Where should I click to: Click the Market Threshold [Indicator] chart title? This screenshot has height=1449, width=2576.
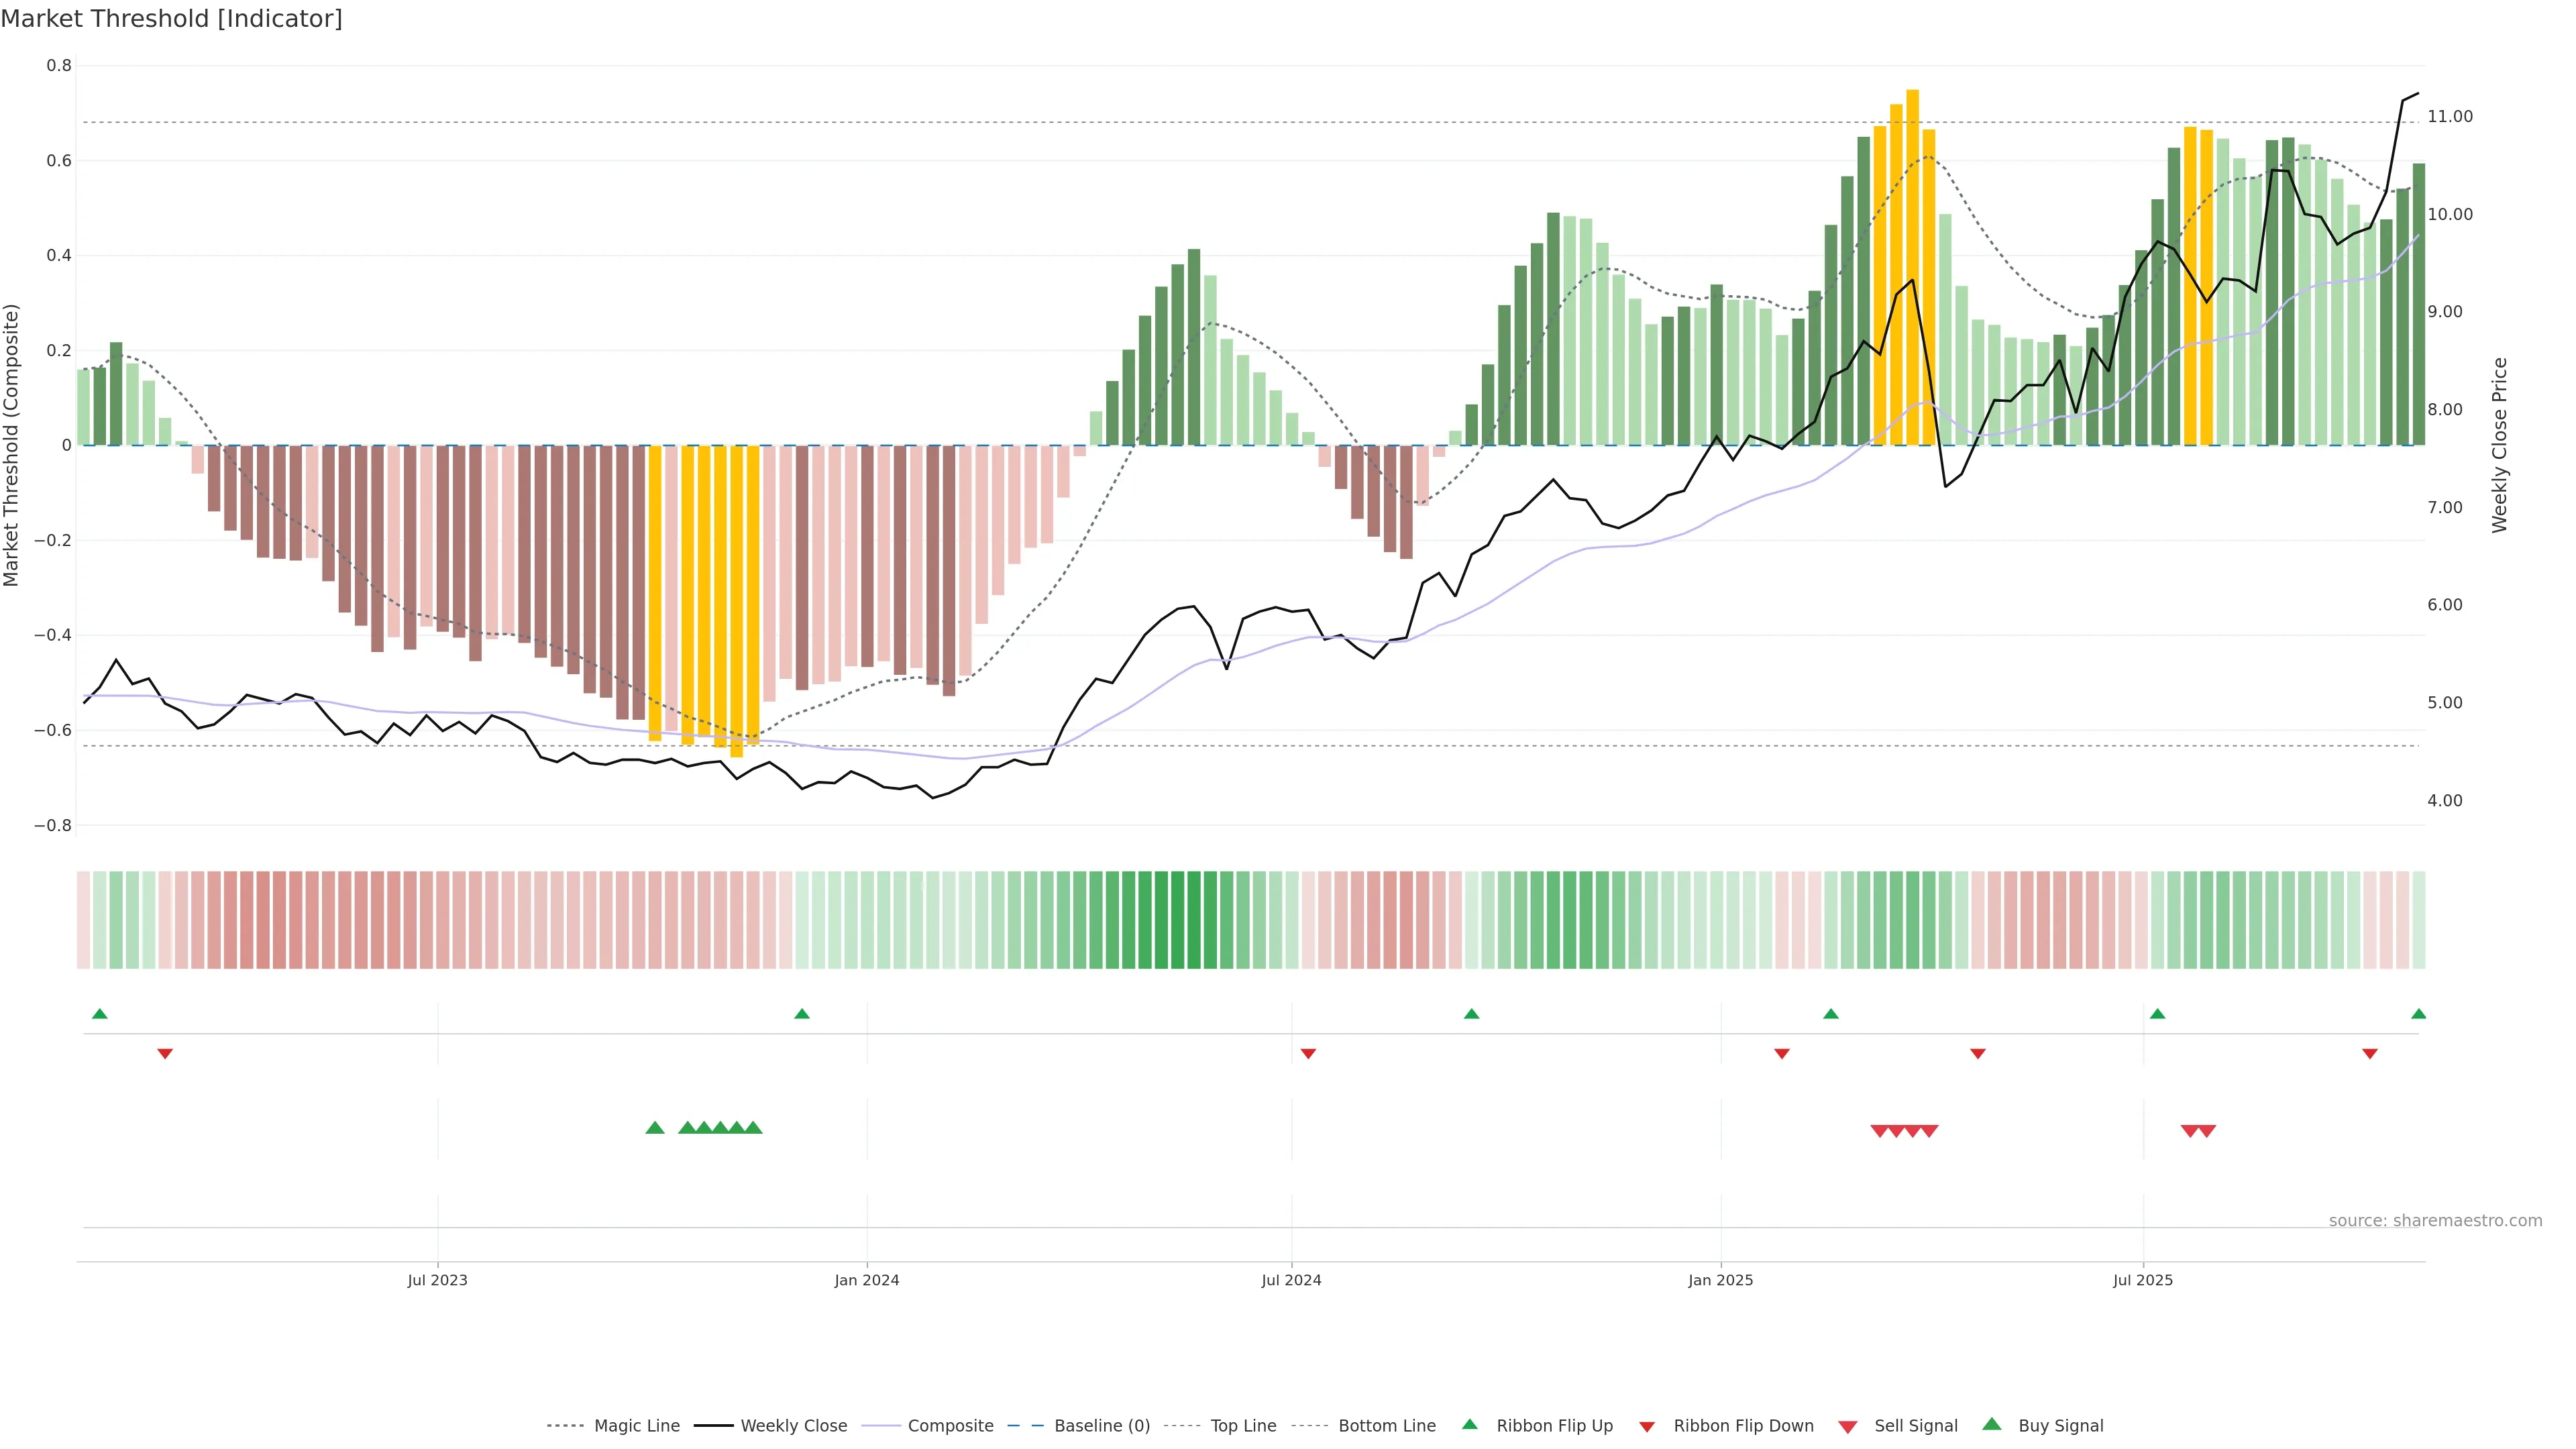pyautogui.click(x=171, y=19)
